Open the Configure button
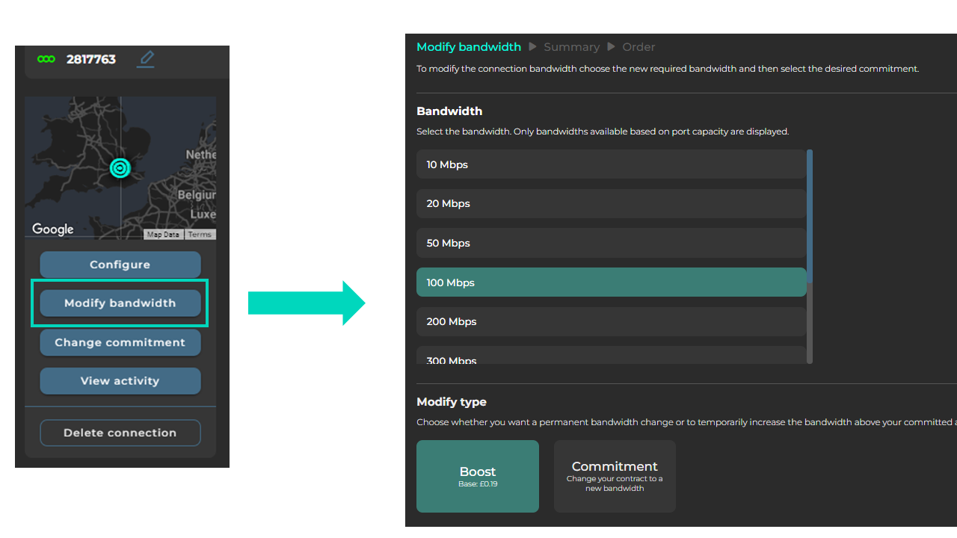The width and height of the screenshot is (957, 538). pyautogui.click(x=120, y=265)
